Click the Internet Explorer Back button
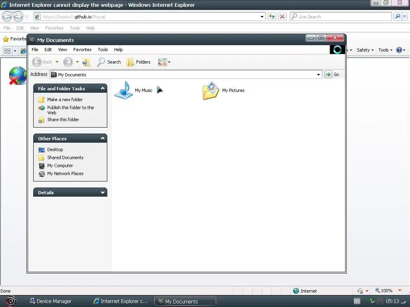This screenshot has height=307, width=410. (x=7, y=17)
